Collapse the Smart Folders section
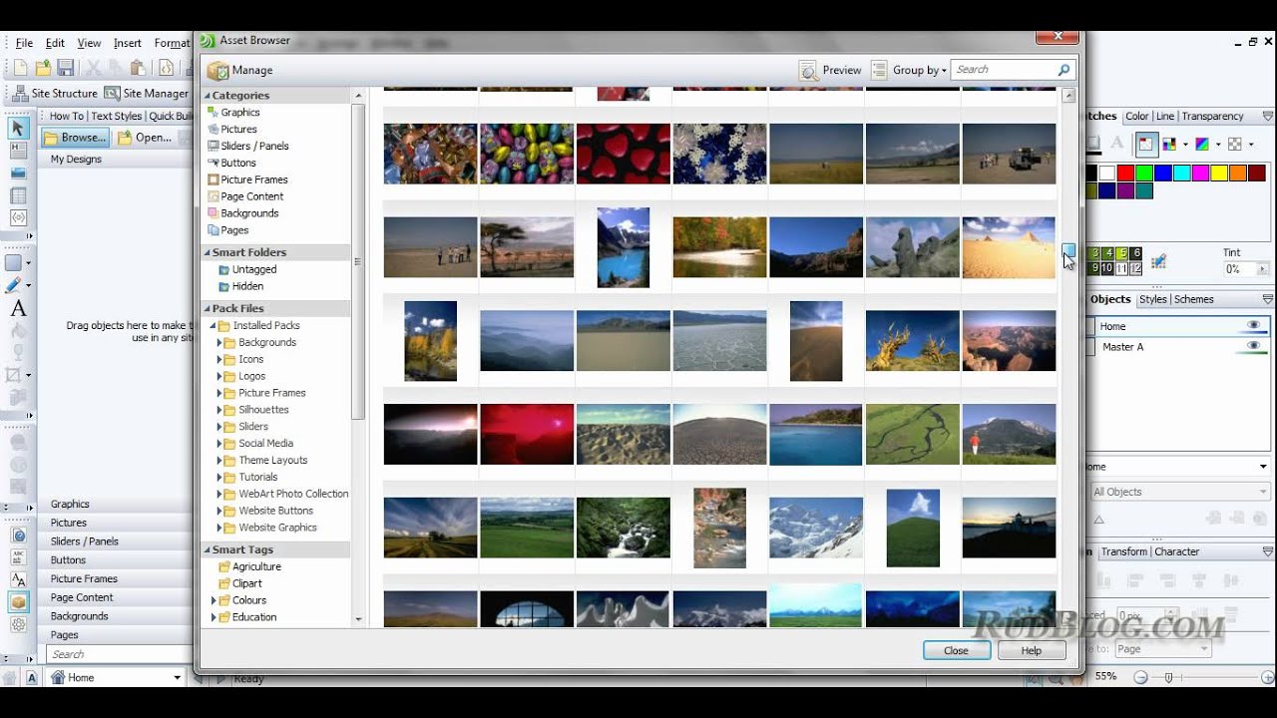This screenshot has width=1277, height=718. point(207,252)
